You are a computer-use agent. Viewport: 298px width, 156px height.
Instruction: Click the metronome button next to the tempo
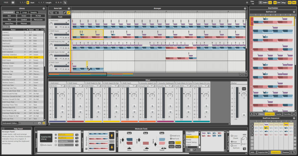pyautogui.click(x=13, y=3)
